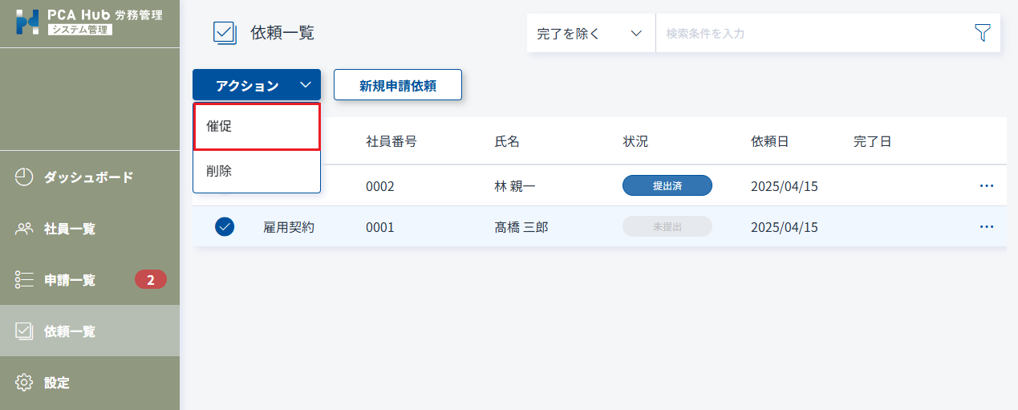This screenshot has height=410, width=1018.
Task: Expand the 完了を除く status dropdown
Action: pos(590,34)
